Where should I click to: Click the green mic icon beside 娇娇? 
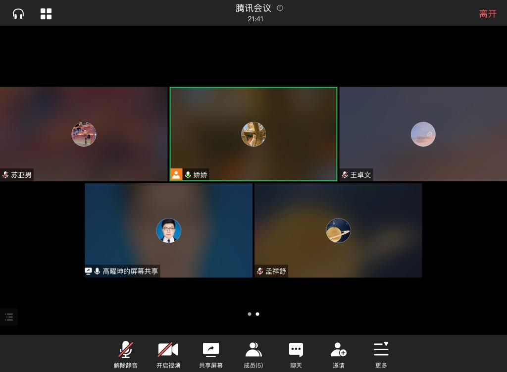(188, 175)
